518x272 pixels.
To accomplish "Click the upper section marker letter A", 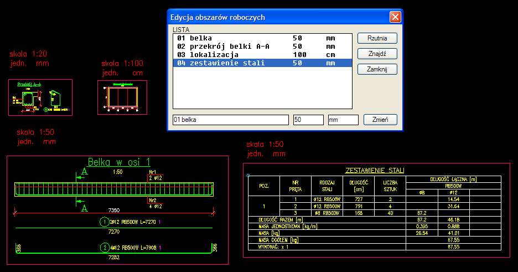I will point(85,172).
